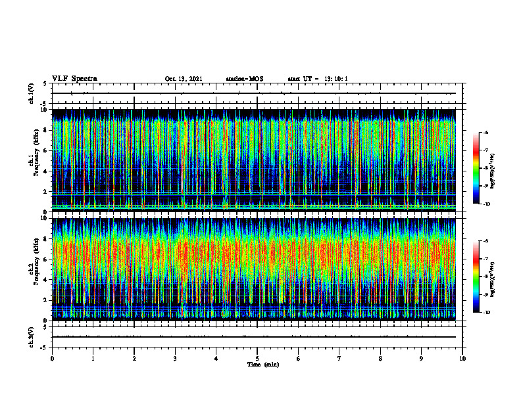
Task: Click the "0" tick label on time axis
Action: [x=52, y=359]
